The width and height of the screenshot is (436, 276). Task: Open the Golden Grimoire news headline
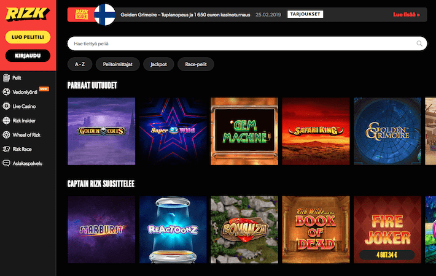coord(185,15)
